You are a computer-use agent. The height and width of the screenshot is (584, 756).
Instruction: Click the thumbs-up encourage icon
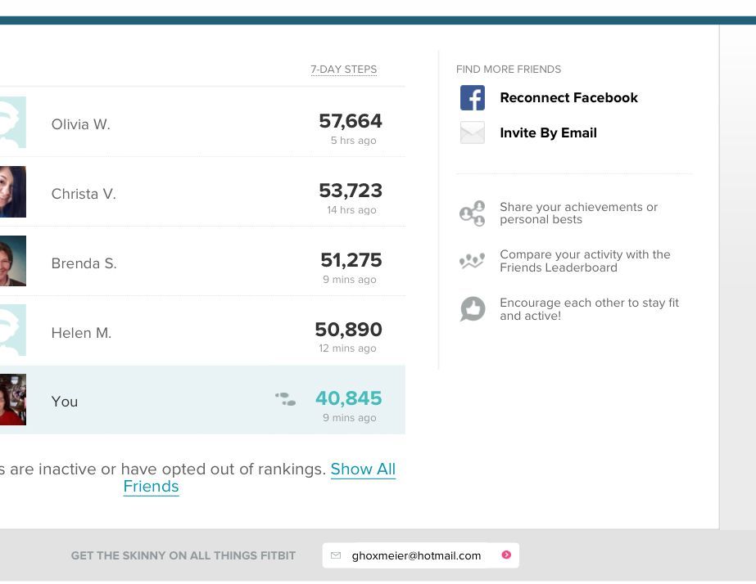(x=473, y=309)
